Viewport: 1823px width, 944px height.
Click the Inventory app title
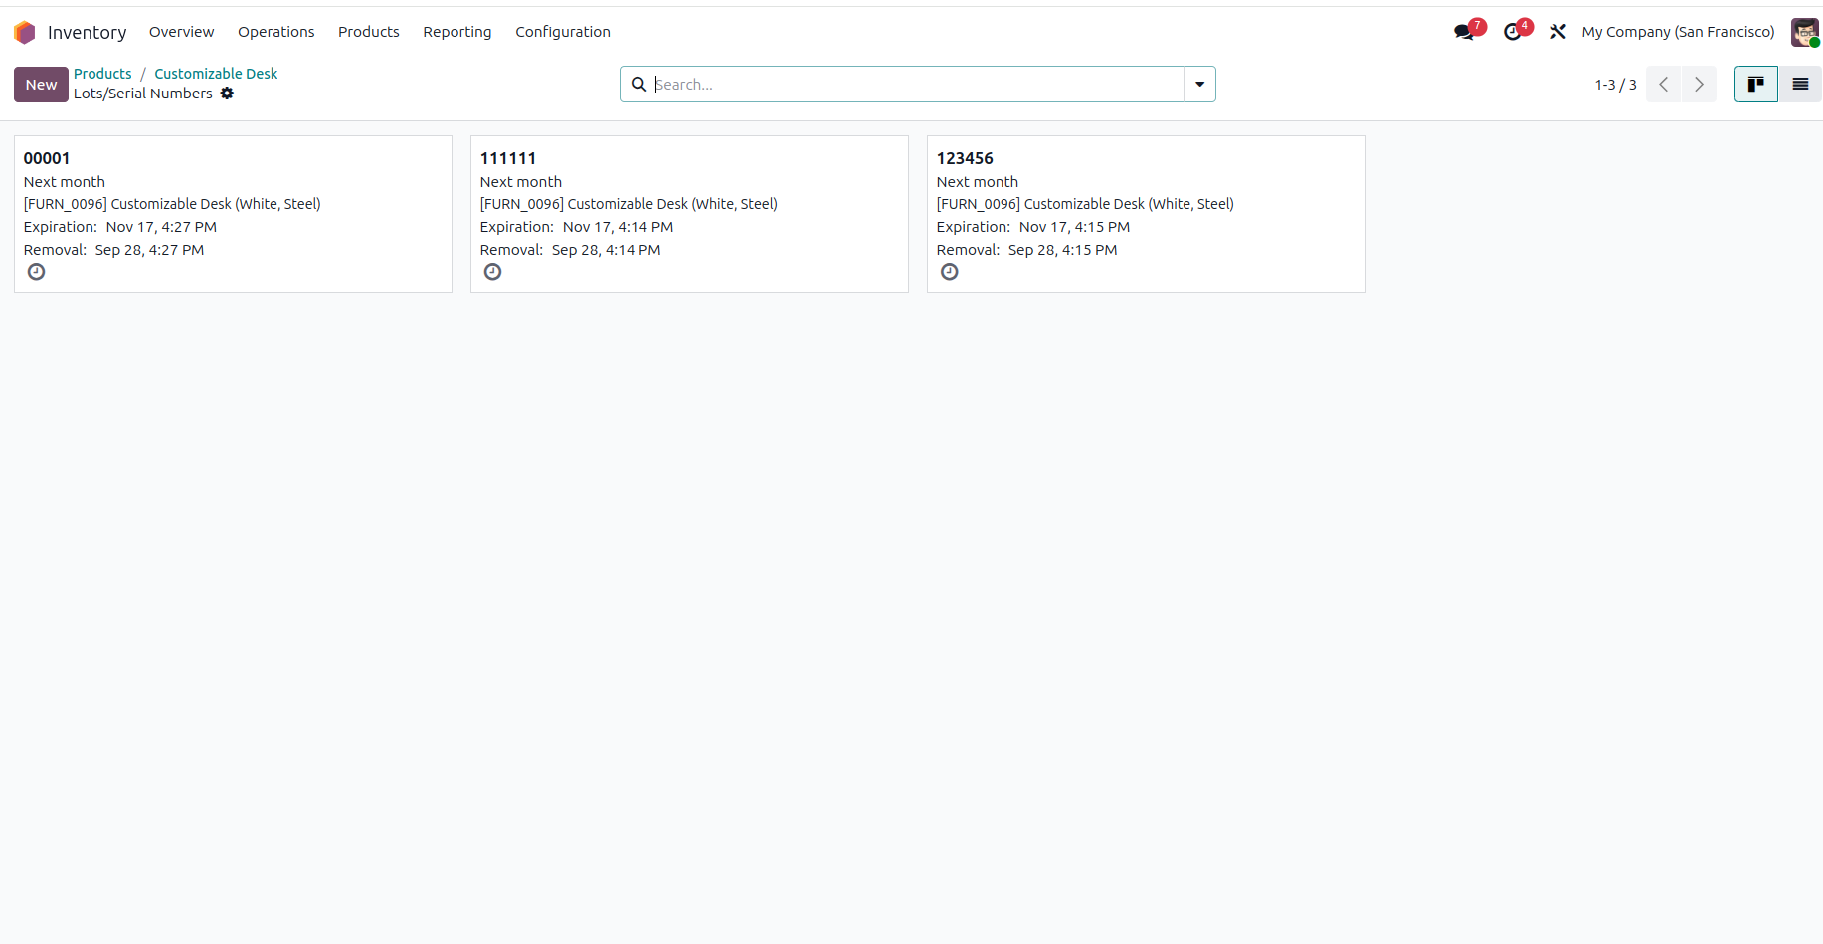pyautogui.click(x=88, y=33)
